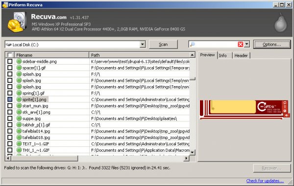Viewport: 294px width, 186px height.
Task: Click the Piriform pear logo
Action: point(280,23)
